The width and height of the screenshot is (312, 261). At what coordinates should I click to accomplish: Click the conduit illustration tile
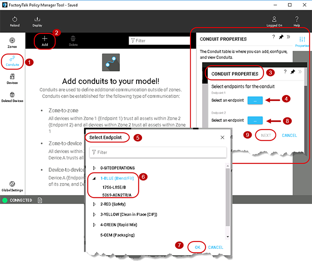pos(111,62)
